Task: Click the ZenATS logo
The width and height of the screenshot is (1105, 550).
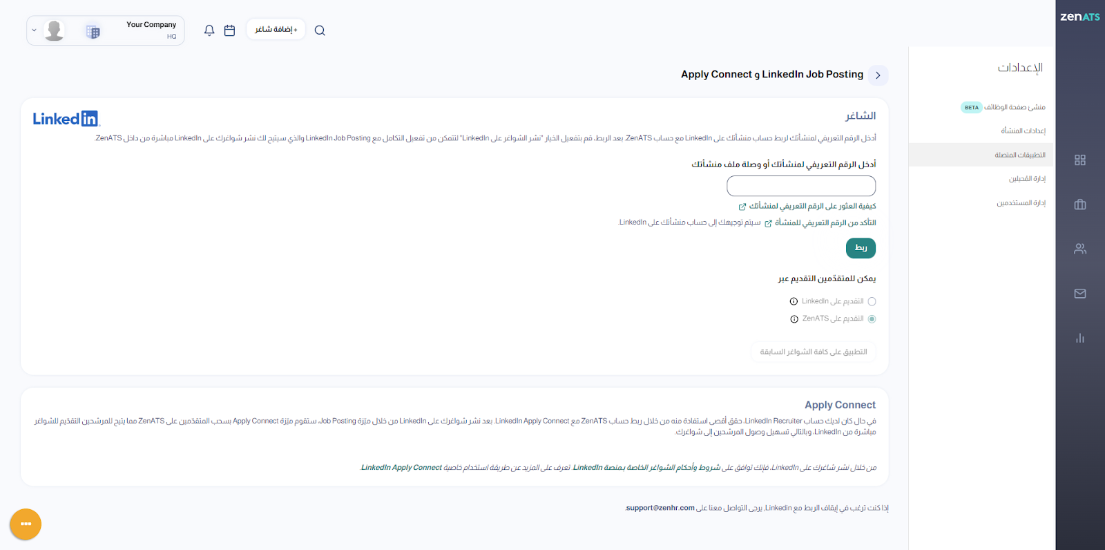Action: click(1080, 17)
